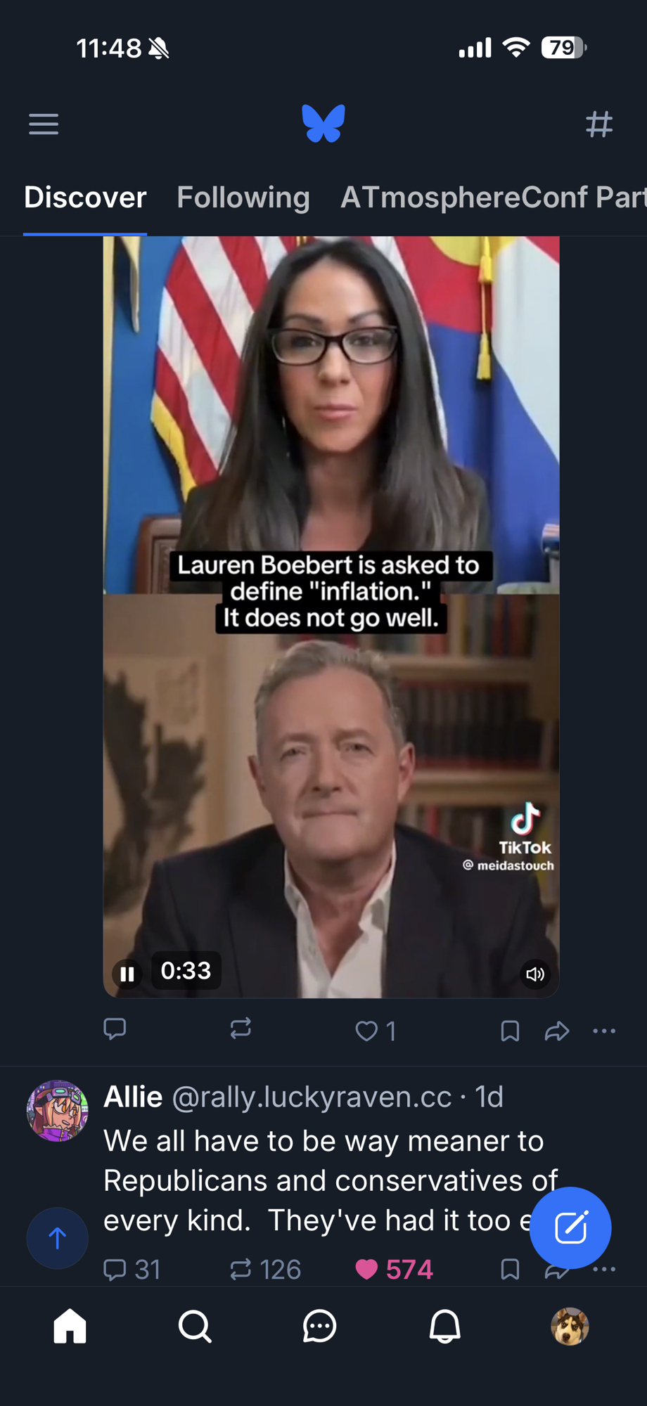
Task: Unlike Allie's post with 574 likes
Action: (x=394, y=1269)
